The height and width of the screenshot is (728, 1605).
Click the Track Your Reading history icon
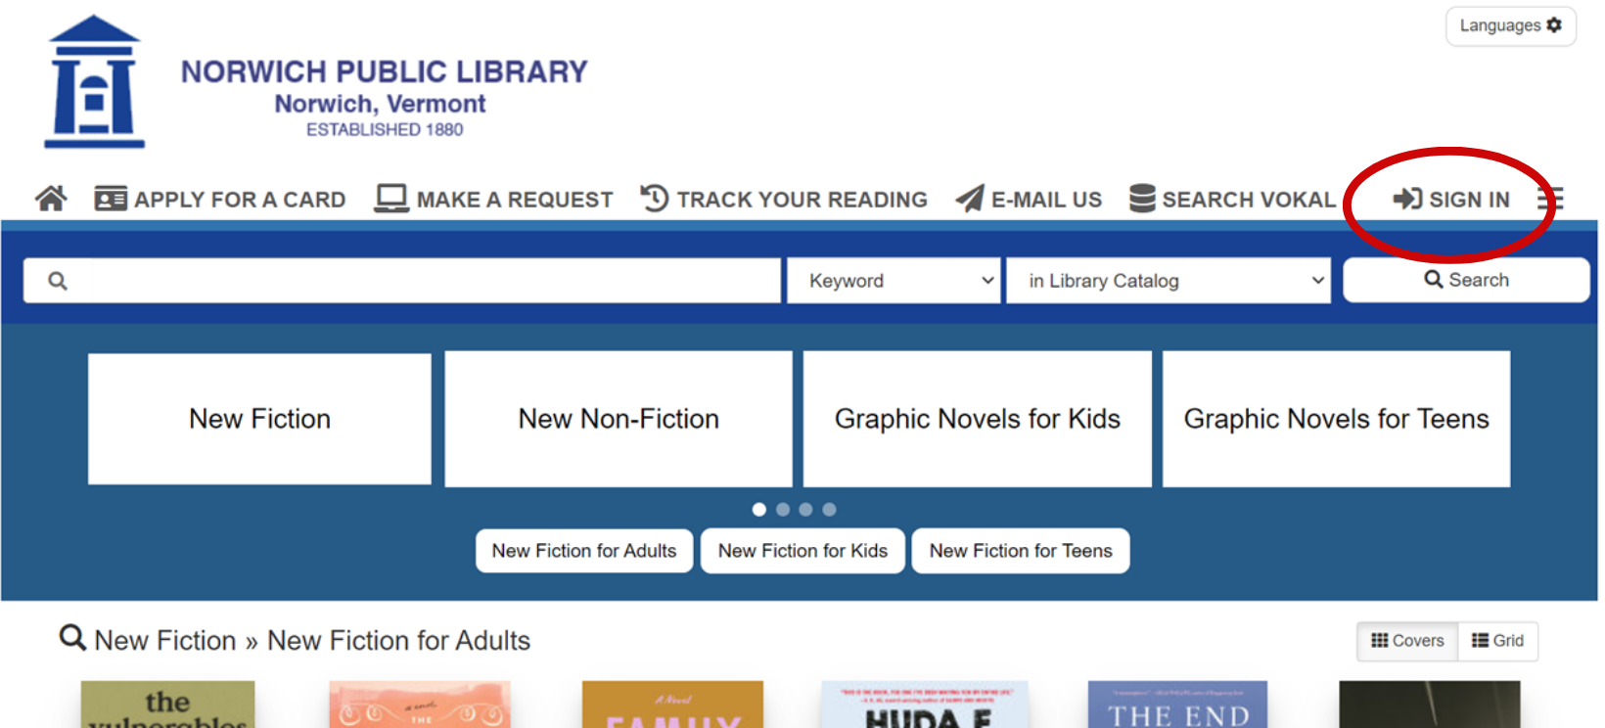(x=654, y=199)
